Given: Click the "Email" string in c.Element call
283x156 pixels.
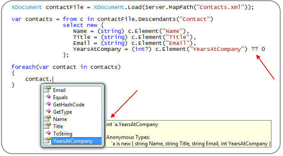Looking at the screenshot, I should pyautogui.click(x=178, y=43).
